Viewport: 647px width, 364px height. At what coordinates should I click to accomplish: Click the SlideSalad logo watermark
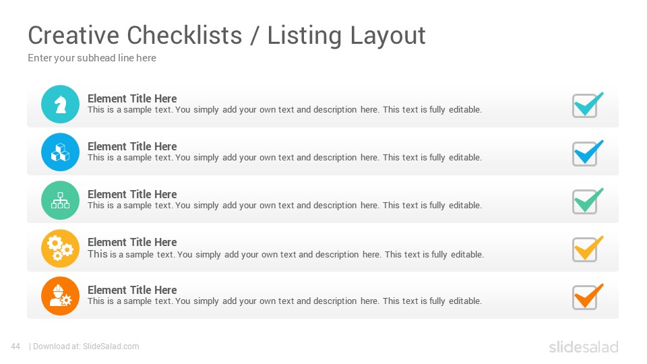click(x=584, y=346)
